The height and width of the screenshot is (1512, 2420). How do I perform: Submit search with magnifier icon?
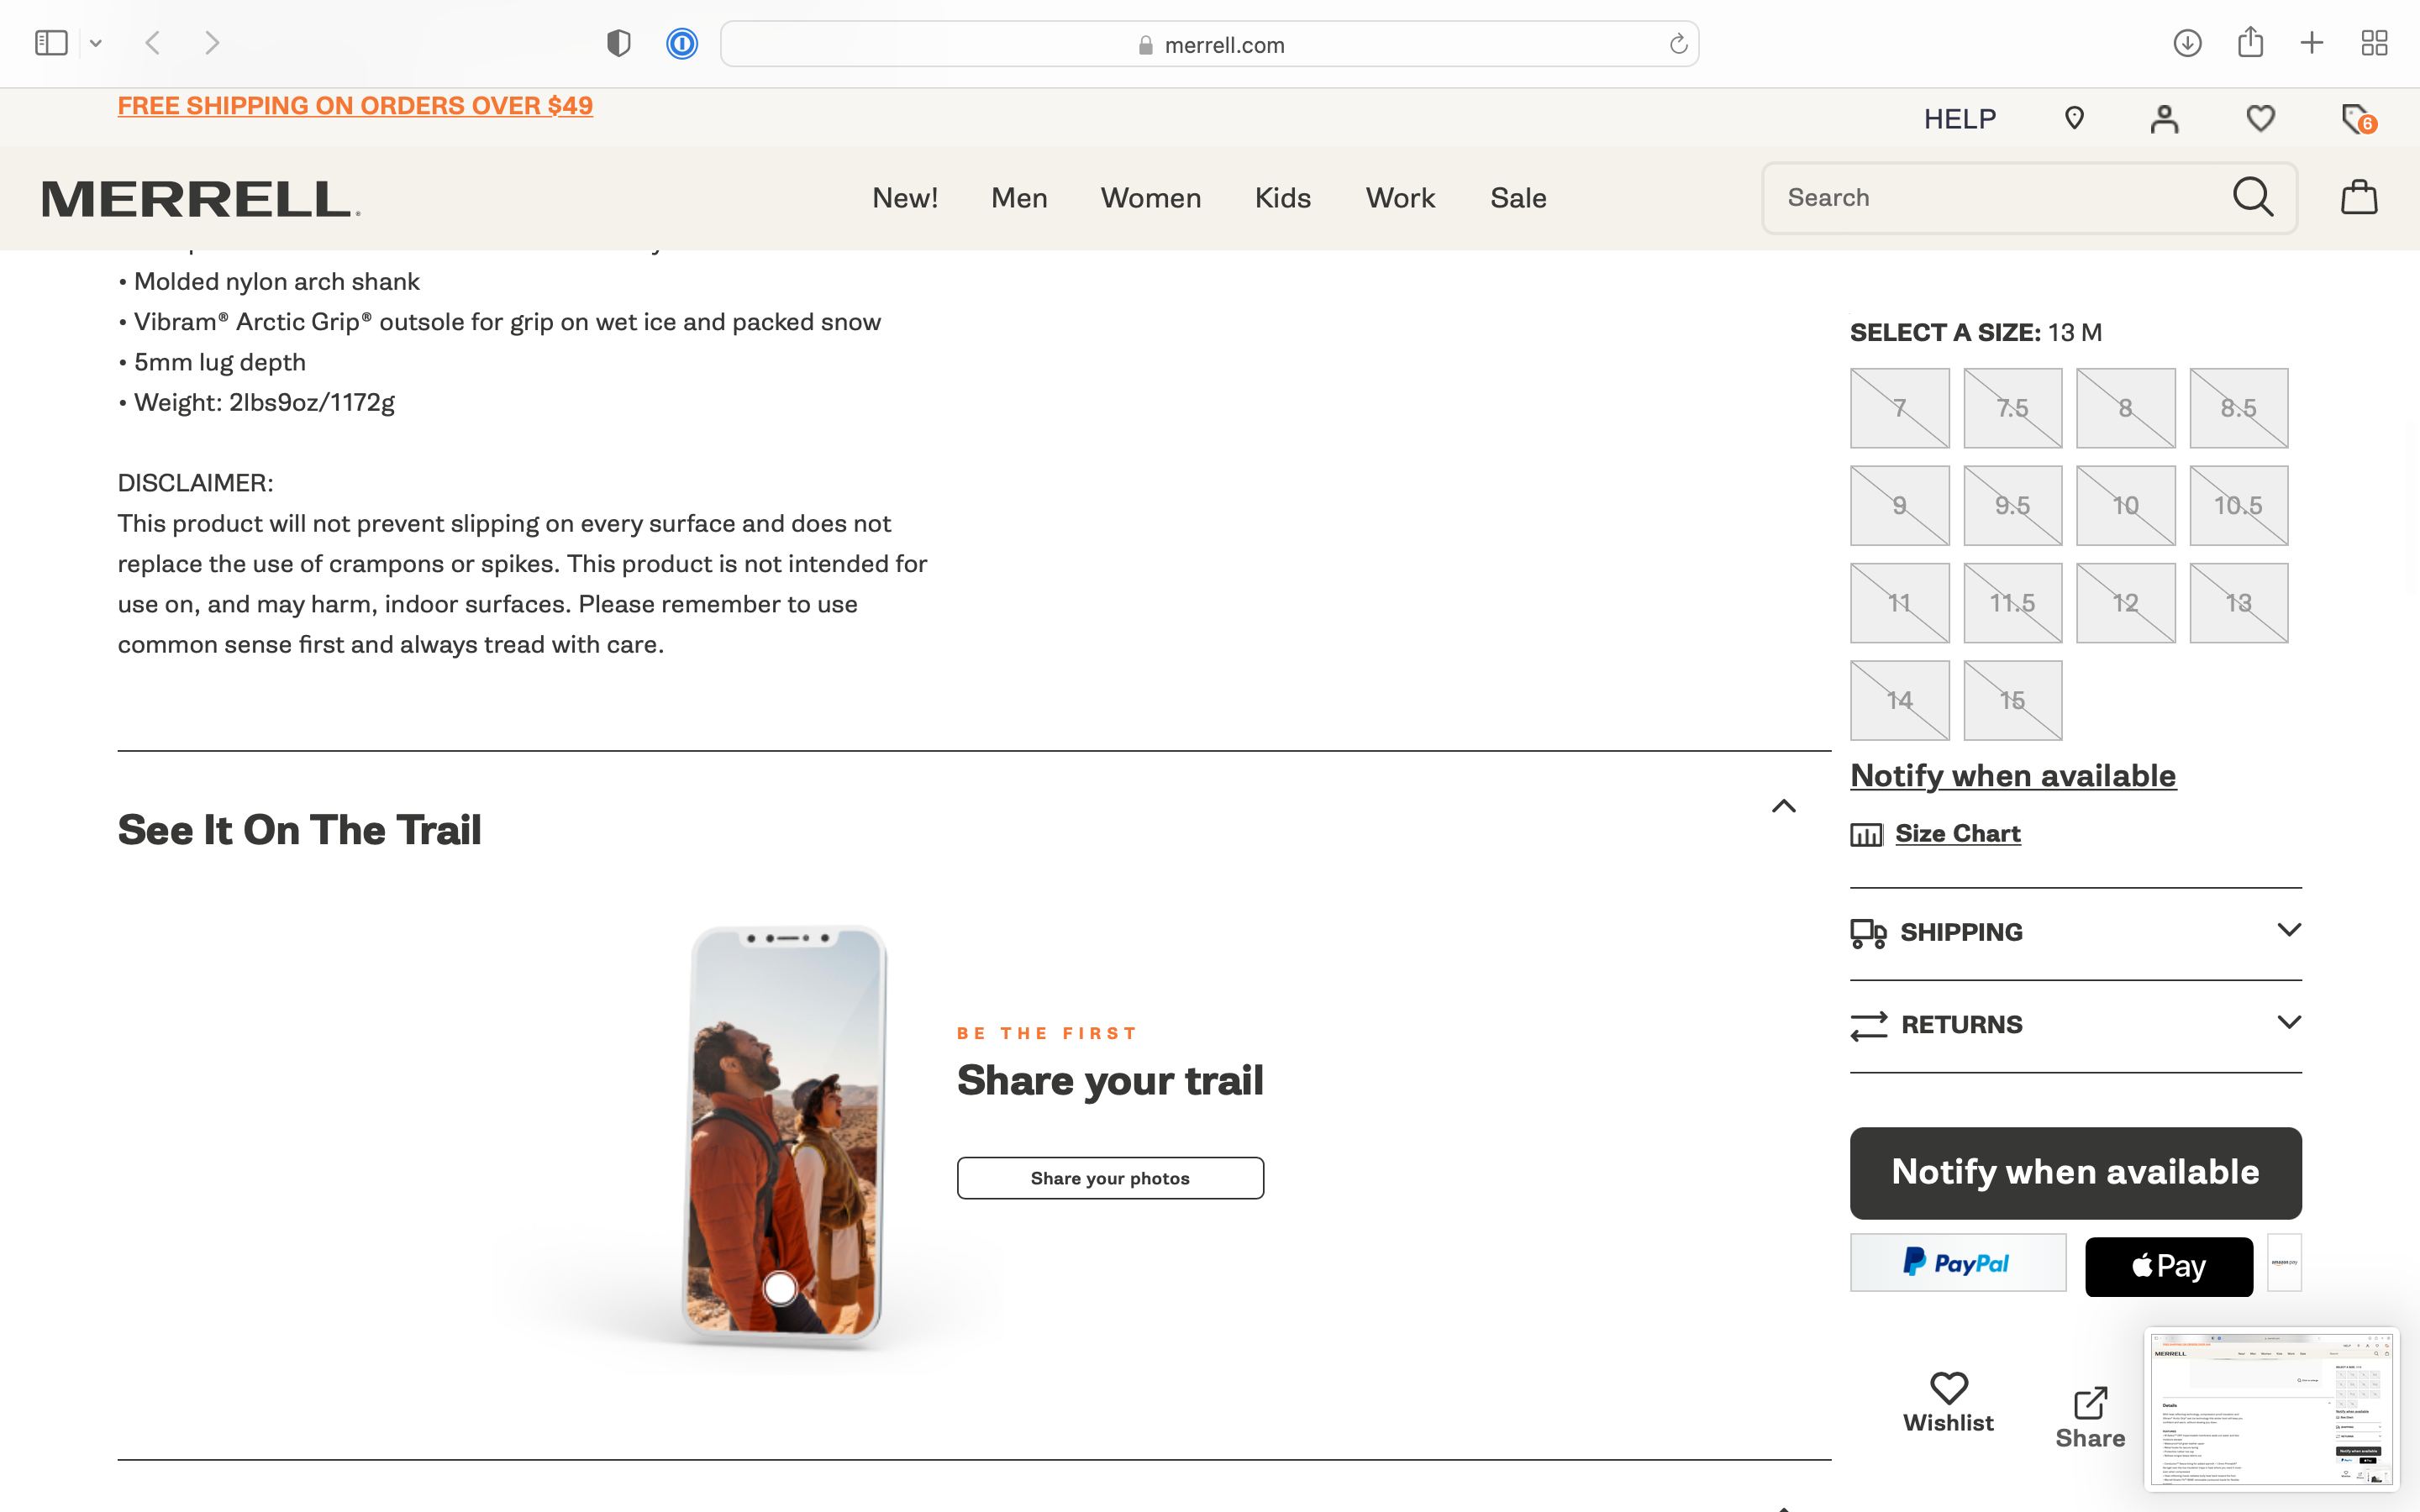click(x=2253, y=197)
